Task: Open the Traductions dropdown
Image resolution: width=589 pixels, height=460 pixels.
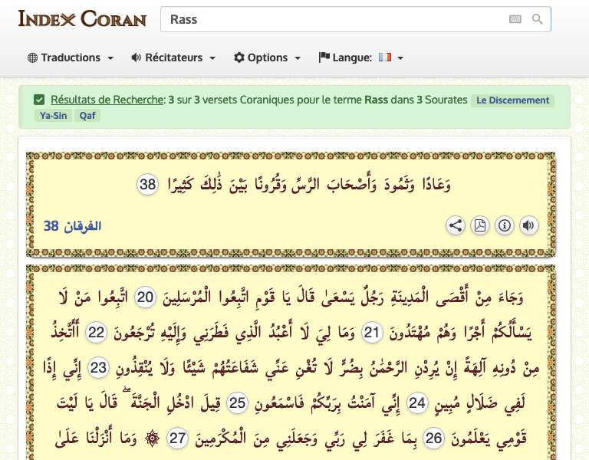Action: 71,58
